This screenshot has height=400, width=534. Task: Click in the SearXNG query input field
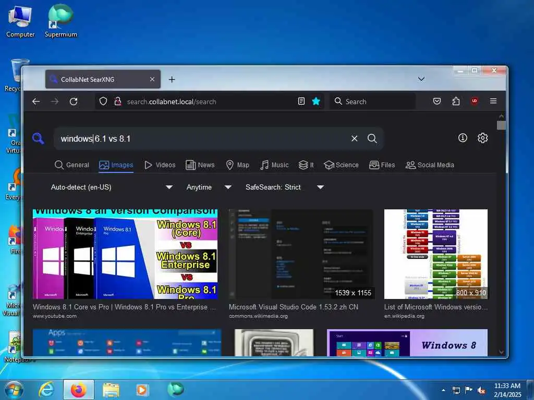tap(203, 139)
